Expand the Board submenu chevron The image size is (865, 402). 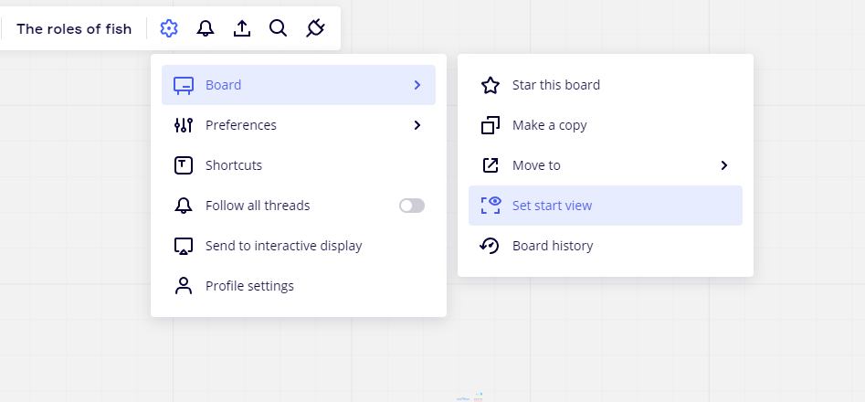[417, 85]
